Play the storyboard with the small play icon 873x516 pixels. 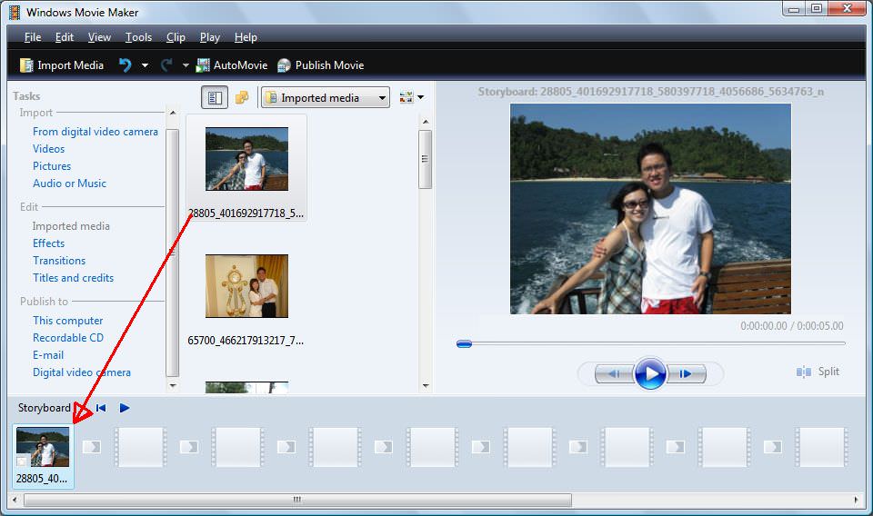[125, 408]
